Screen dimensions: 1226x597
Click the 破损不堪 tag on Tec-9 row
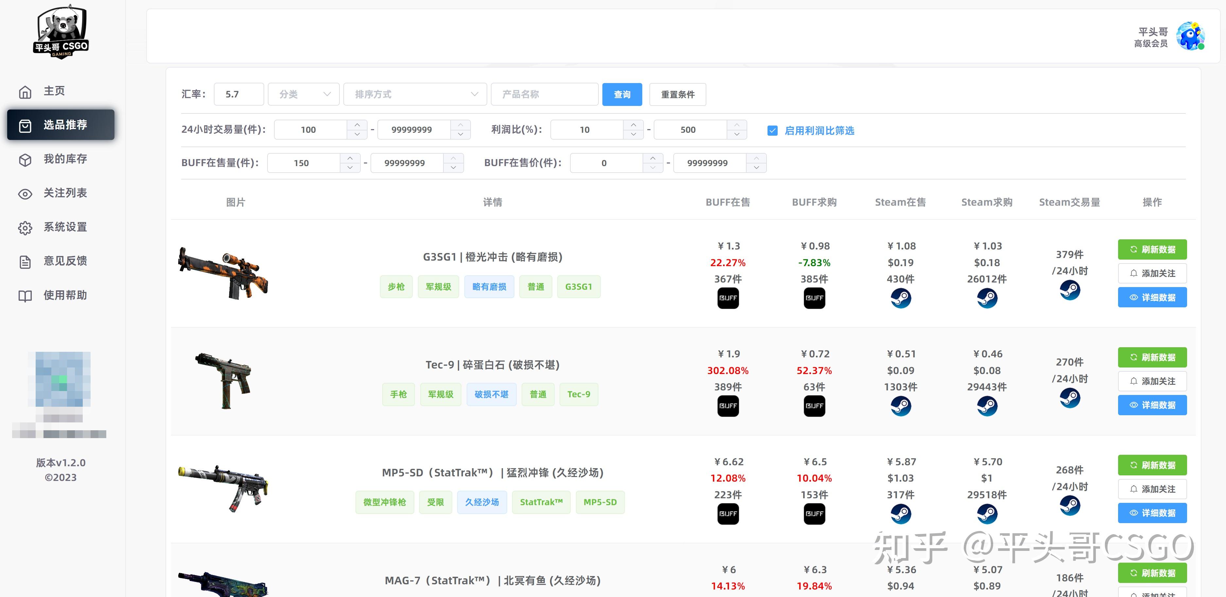click(x=492, y=394)
